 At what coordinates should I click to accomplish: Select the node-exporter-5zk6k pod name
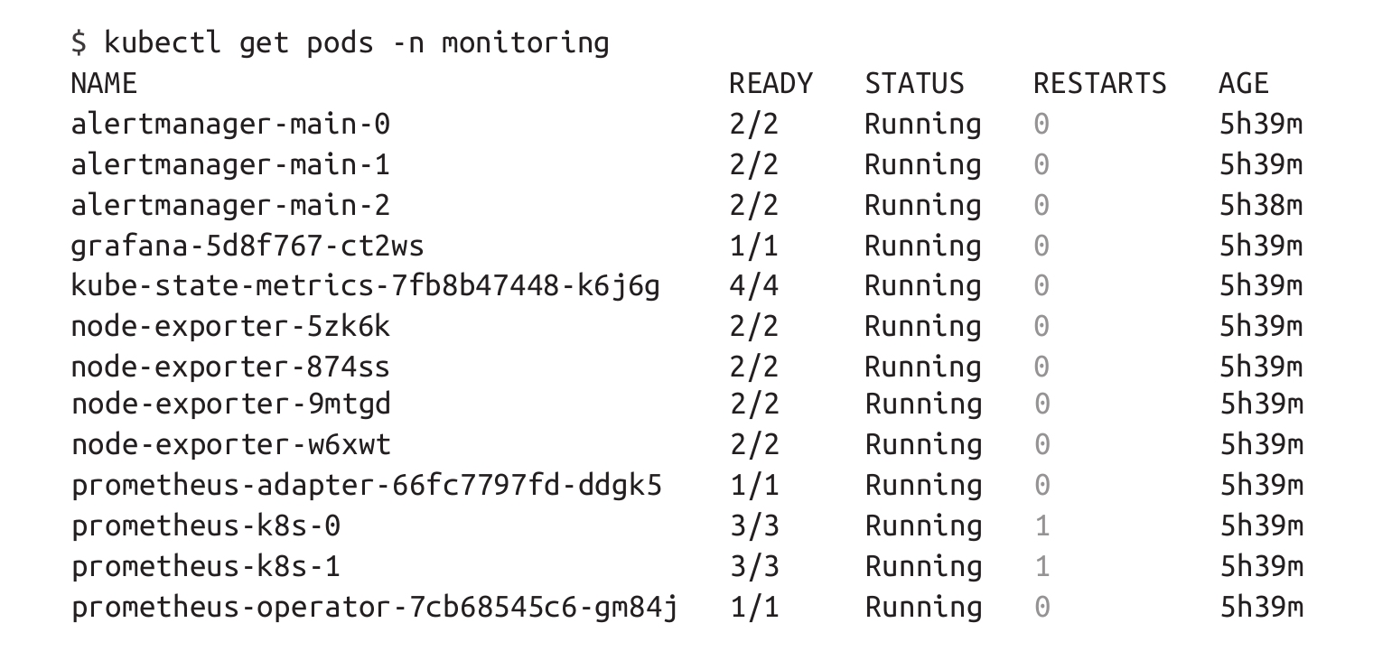click(x=230, y=326)
